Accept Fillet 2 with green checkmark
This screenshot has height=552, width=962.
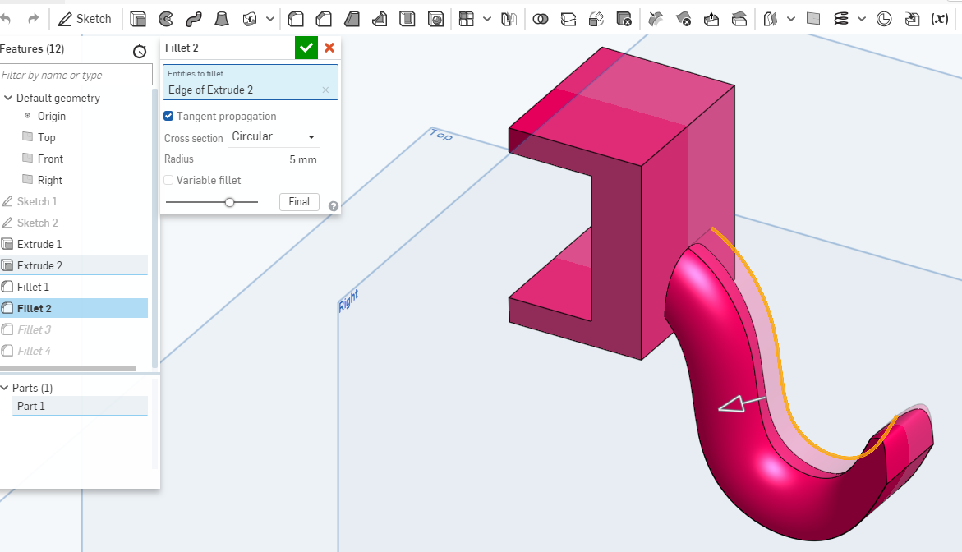(306, 48)
